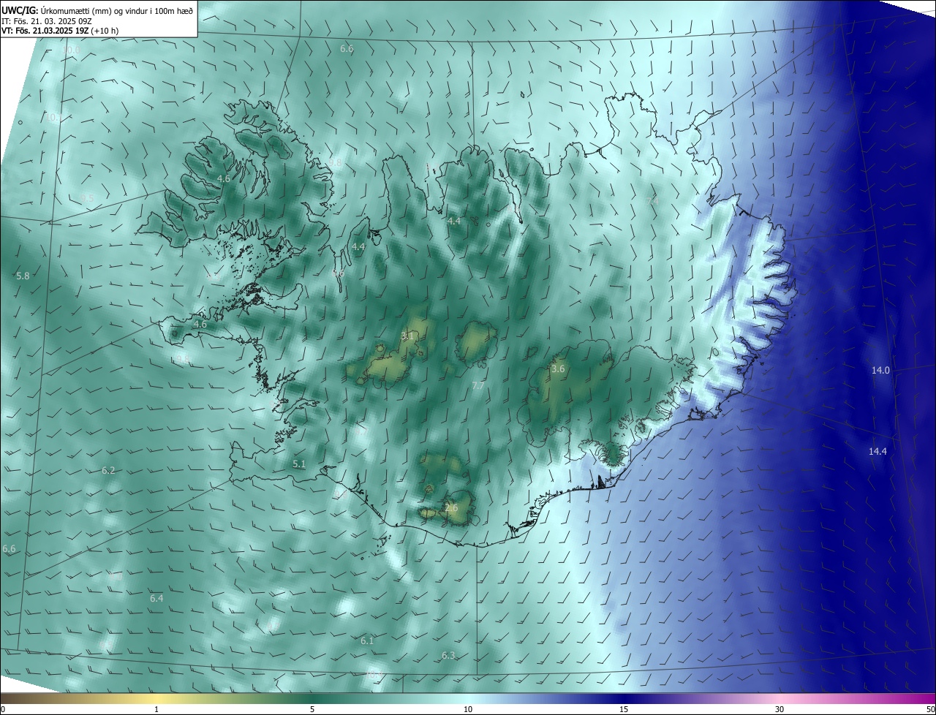Click the 7.4 value label

[652, 201]
